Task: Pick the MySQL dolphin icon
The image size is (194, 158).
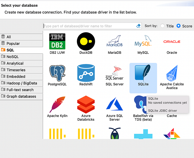Action: [x=143, y=40]
